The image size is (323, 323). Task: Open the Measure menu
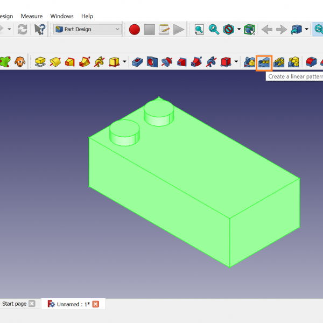[x=31, y=16]
